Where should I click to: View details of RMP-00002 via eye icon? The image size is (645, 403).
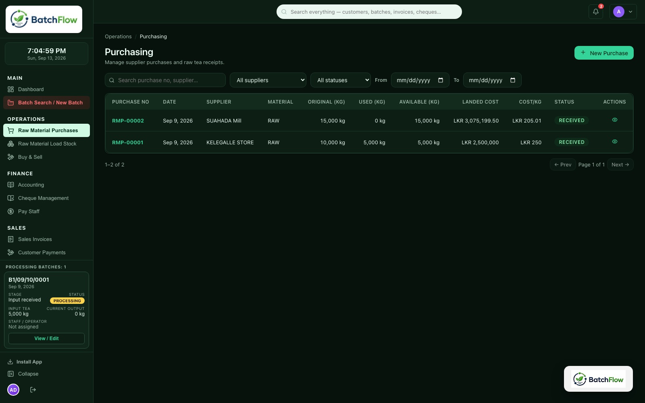[x=615, y=120]
